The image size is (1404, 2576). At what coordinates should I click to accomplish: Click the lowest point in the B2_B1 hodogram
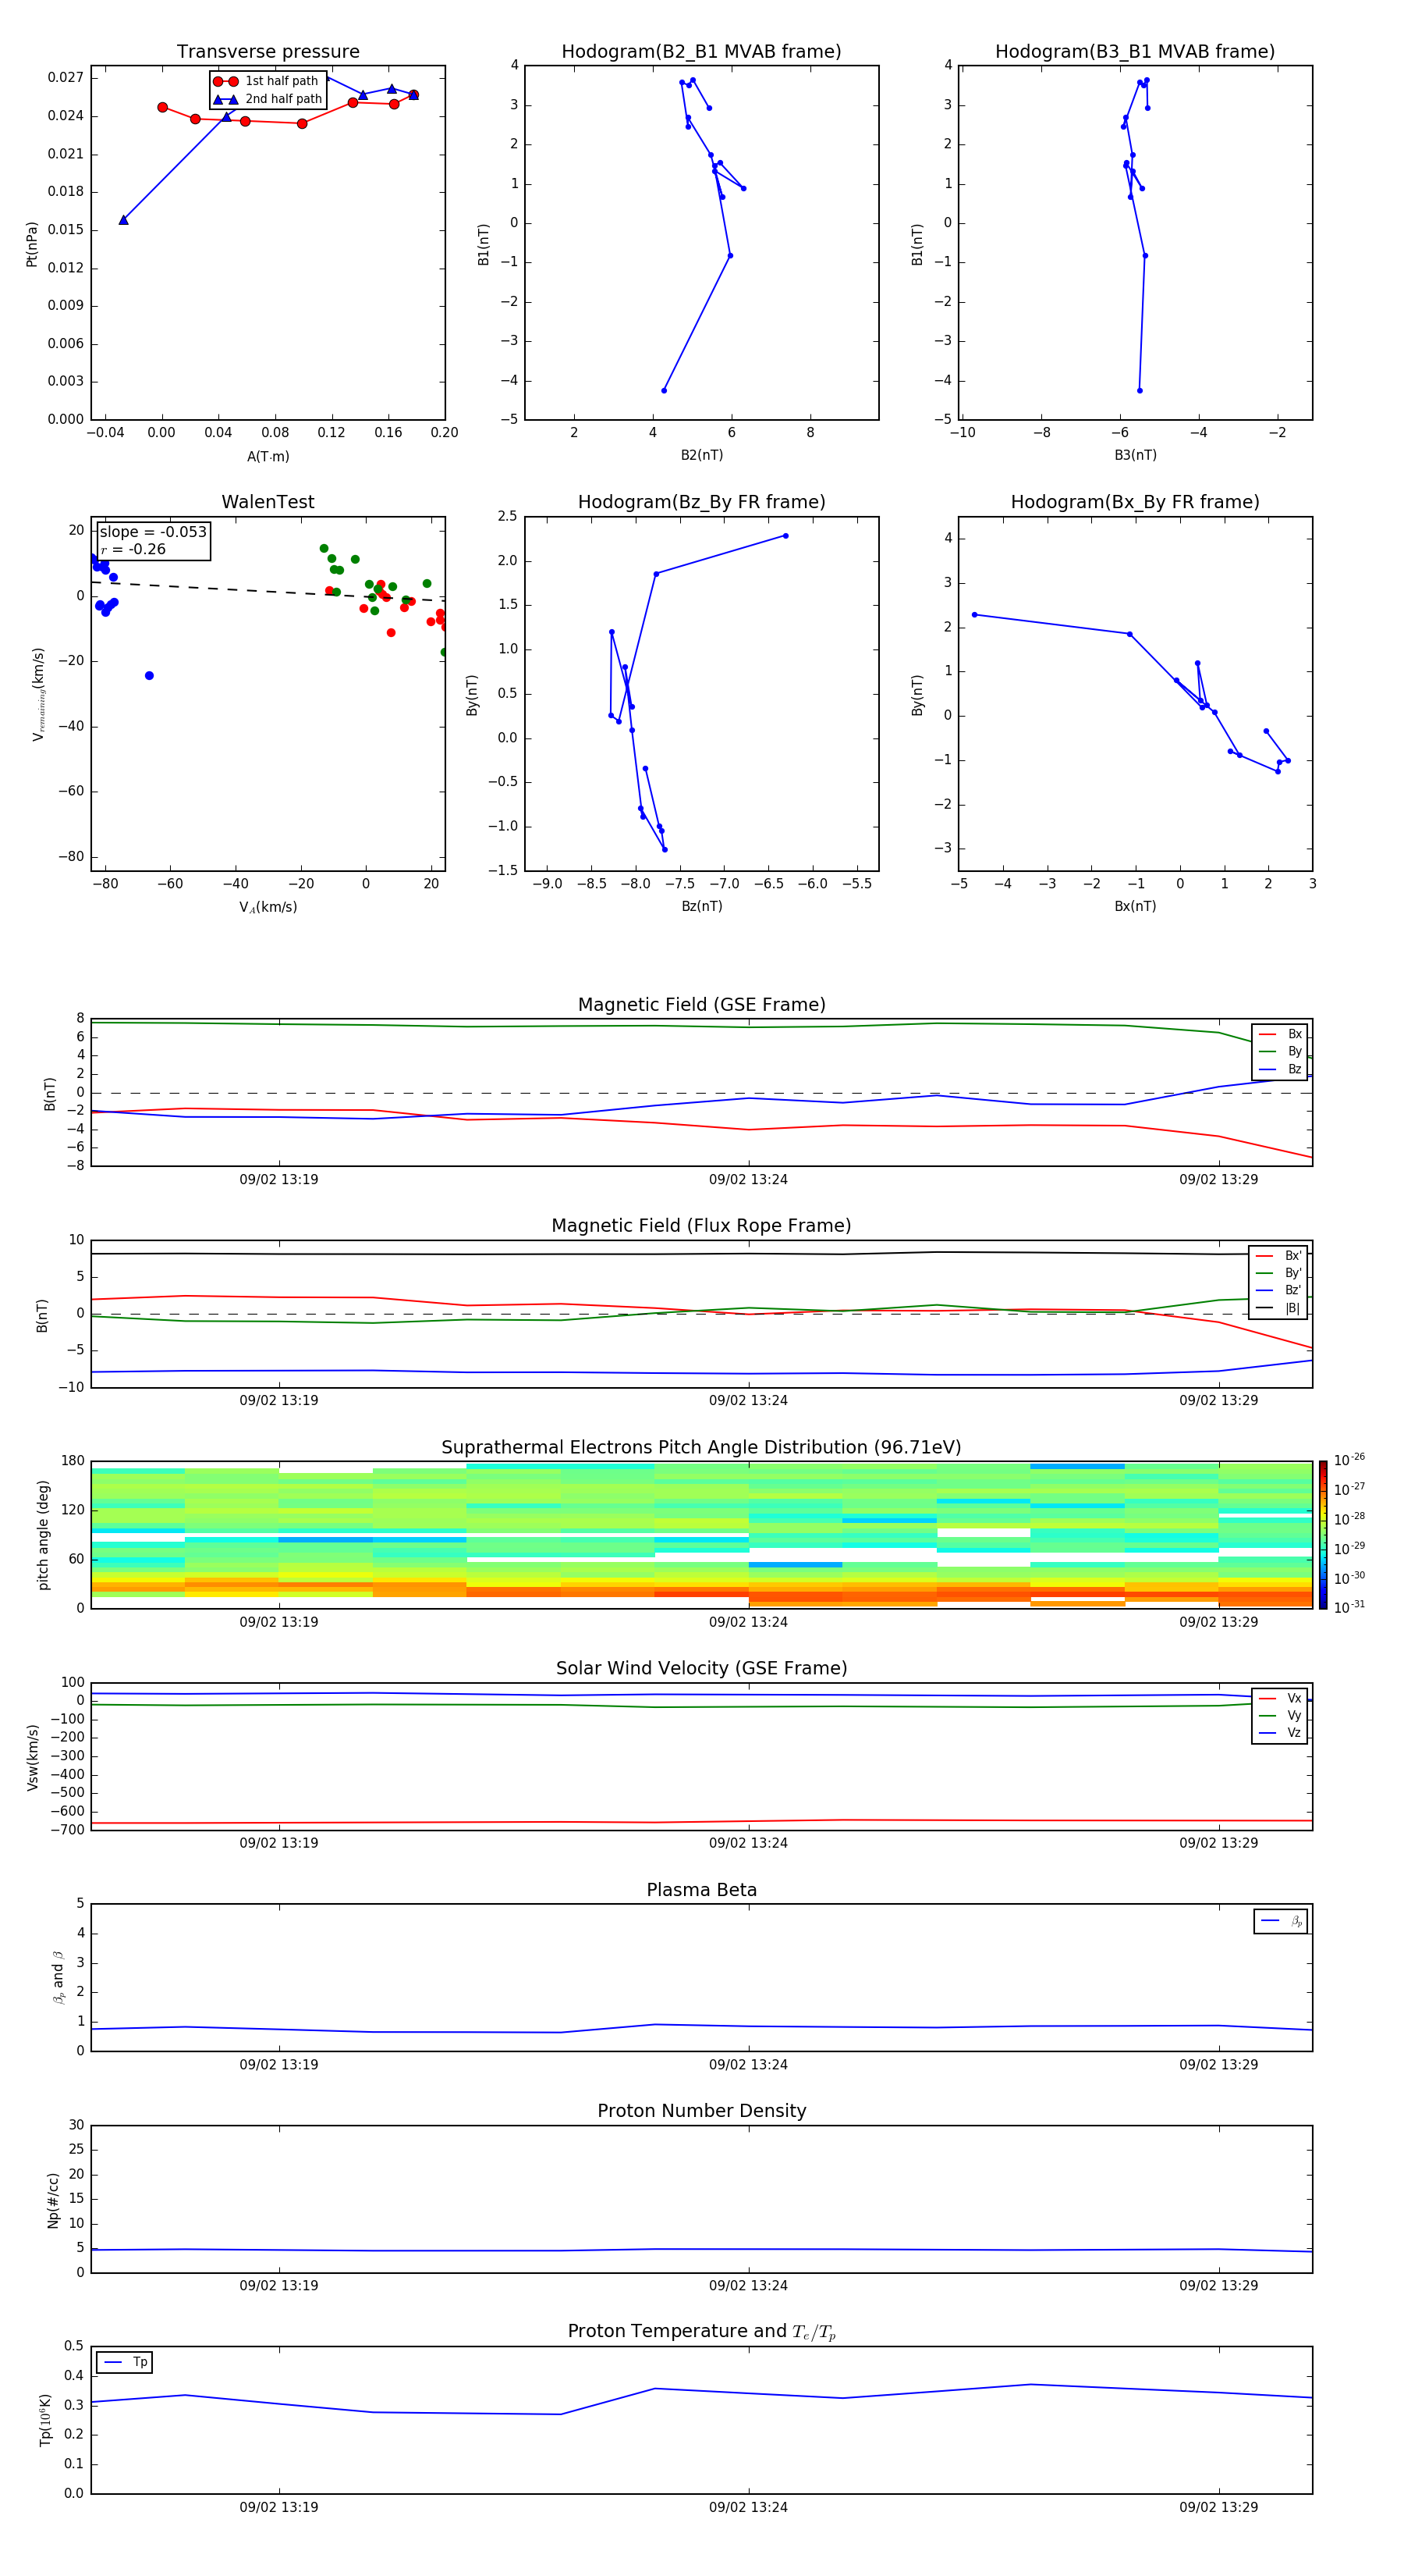pos(664,390)
